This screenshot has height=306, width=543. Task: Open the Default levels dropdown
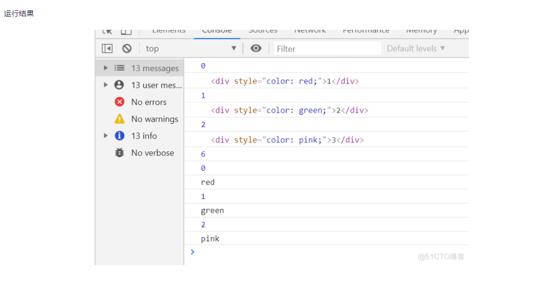click(416, 49)
